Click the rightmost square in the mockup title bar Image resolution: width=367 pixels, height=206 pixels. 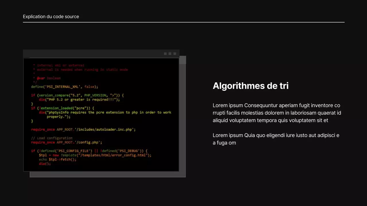[x=175, y=54]
